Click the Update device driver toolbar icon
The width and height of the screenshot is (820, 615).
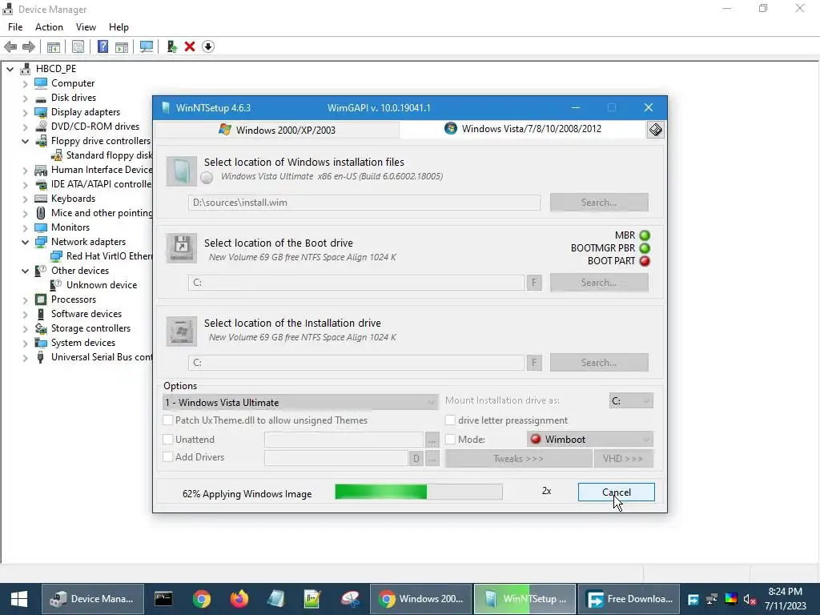click(x=171, y=47)
